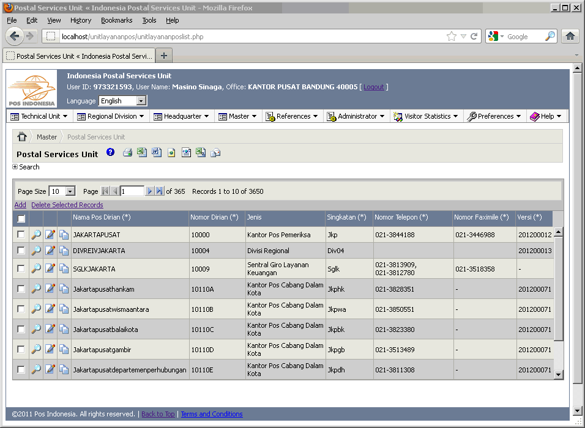The width and height of the screenshot is (585, 428).
Task: Click the home icon in breadcrumb
Action: click(x=22, y=137)
